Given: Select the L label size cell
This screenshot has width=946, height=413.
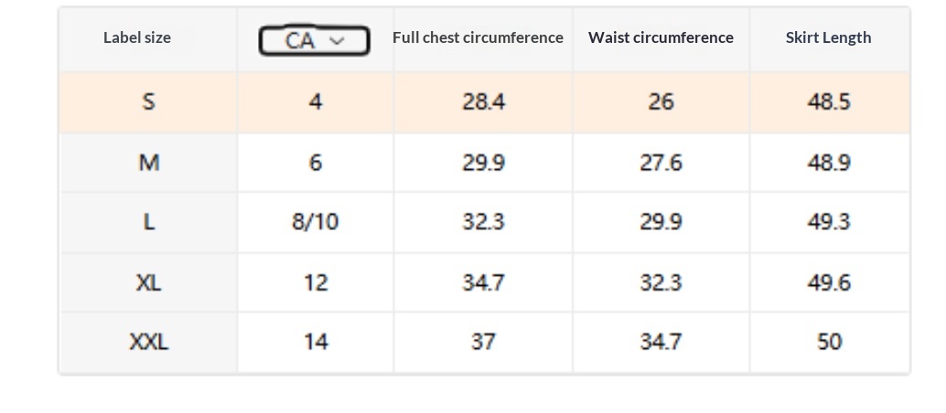Looking at the screenshot, I should pyautogui.click(x=148, y=222).
